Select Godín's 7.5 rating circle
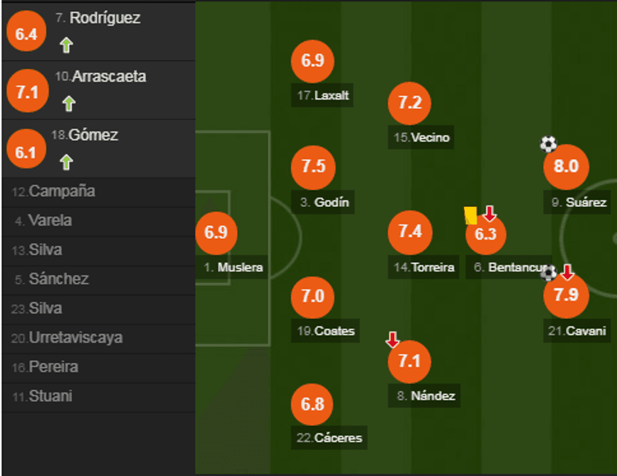The height and width of the screenshot is (476, 617). tap(313, 167)
